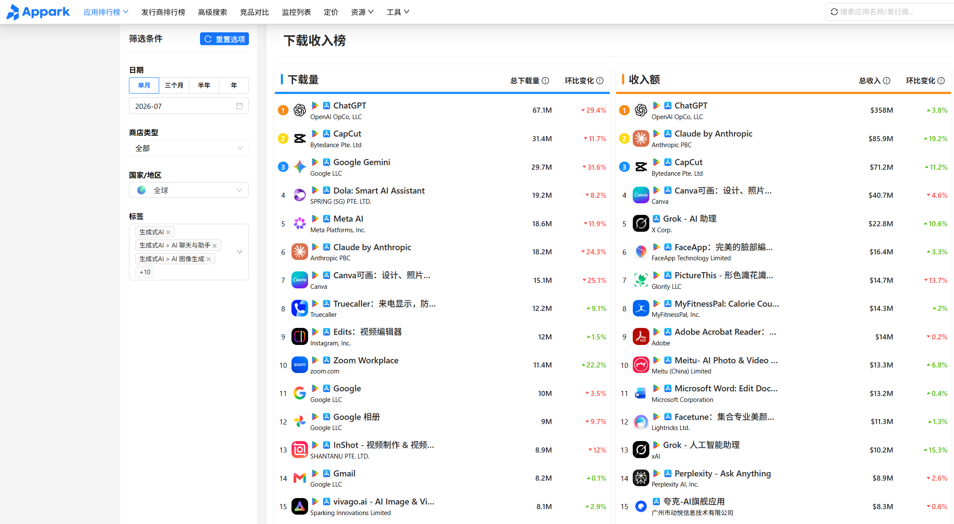Click the info icon beside 总下载量

546,81
